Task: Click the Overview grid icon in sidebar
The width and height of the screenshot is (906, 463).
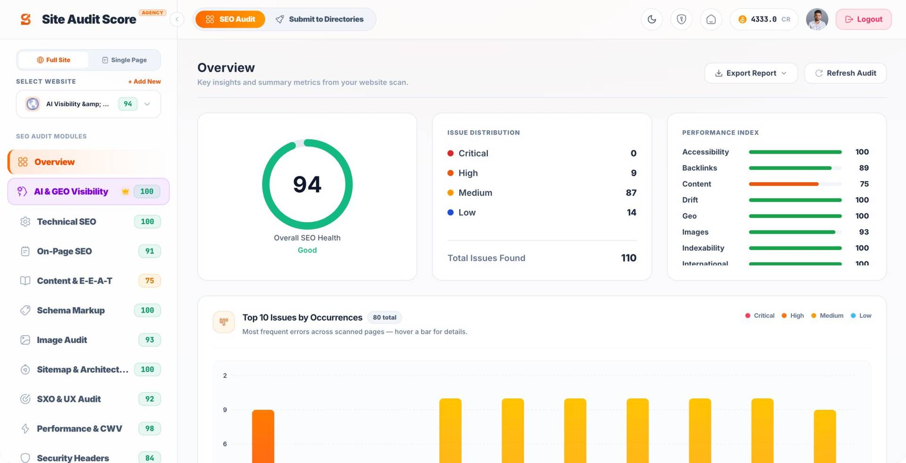Action: coord(23,162)
